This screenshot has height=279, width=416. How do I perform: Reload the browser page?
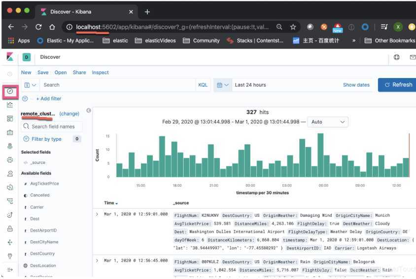coord(38,27)
